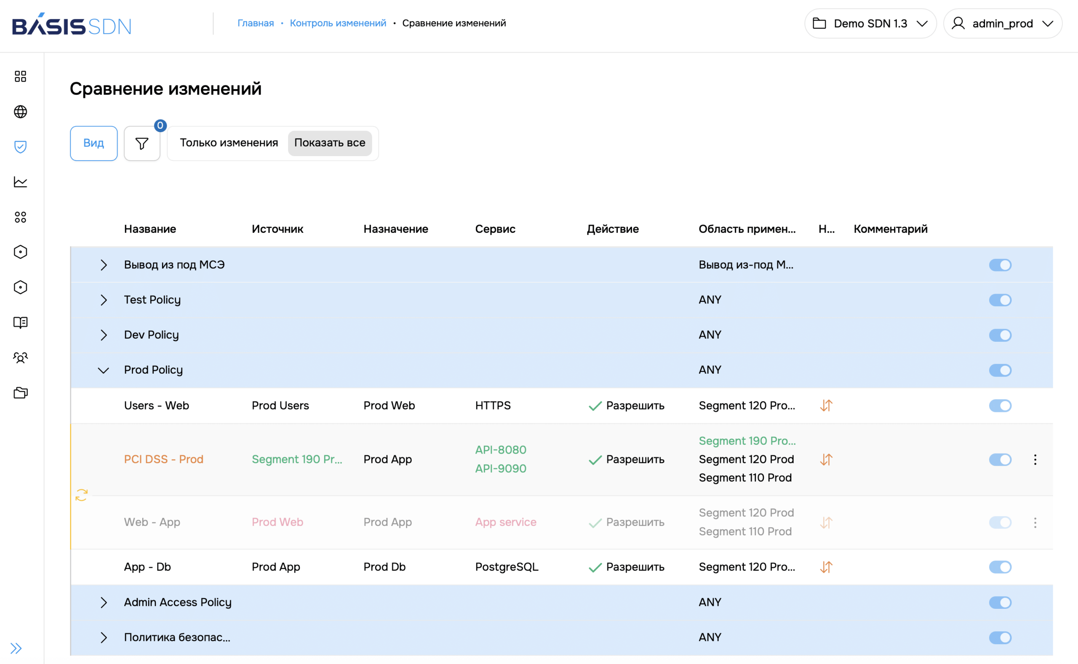1078x664 pixels.
Task: Open three-dot menu for PCI DSS - Prod
Action: [1035, 459]
